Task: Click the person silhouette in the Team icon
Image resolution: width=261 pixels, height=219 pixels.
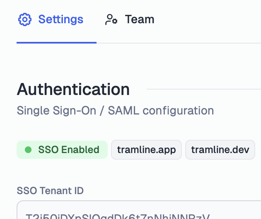Action: (109, 19)
